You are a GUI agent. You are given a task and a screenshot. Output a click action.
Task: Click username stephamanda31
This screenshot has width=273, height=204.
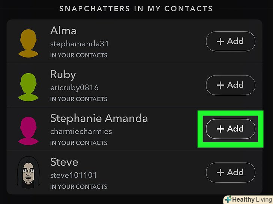pyautogui.click(x=79, y=44)
